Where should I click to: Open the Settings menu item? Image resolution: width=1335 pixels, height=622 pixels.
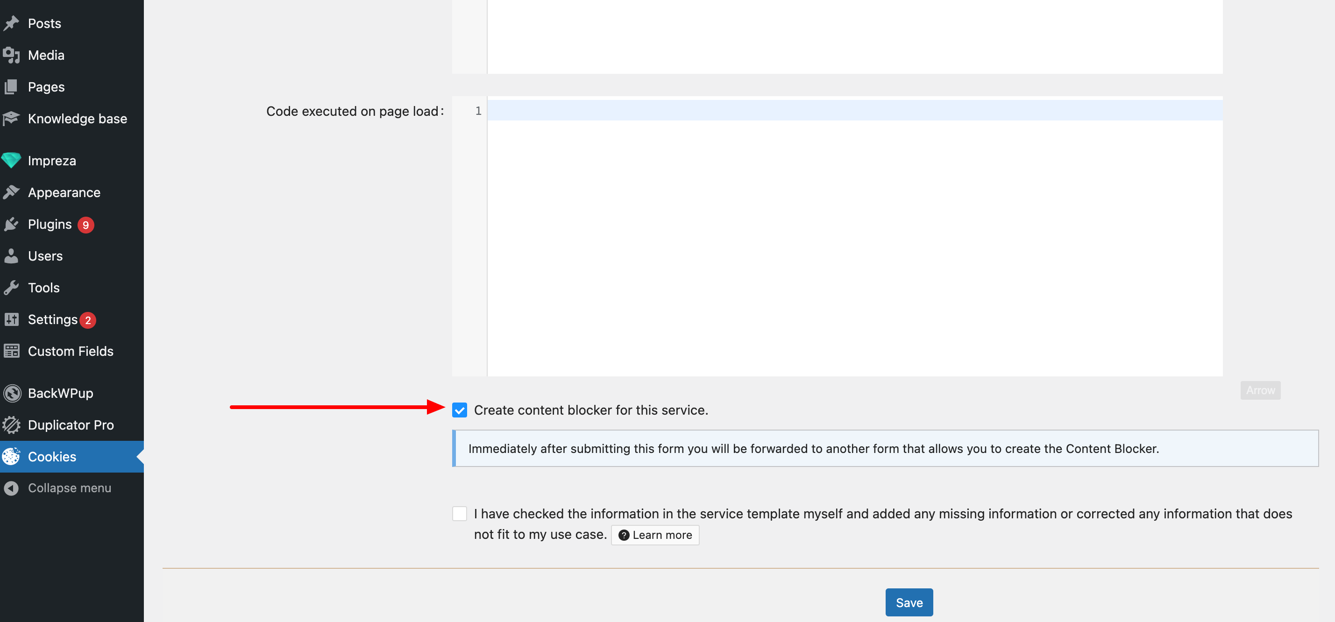click(x=52, y=319)
